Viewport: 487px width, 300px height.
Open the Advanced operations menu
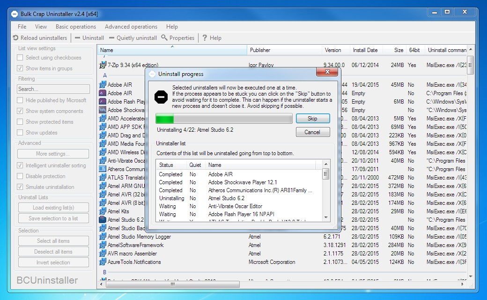[131, 27]
